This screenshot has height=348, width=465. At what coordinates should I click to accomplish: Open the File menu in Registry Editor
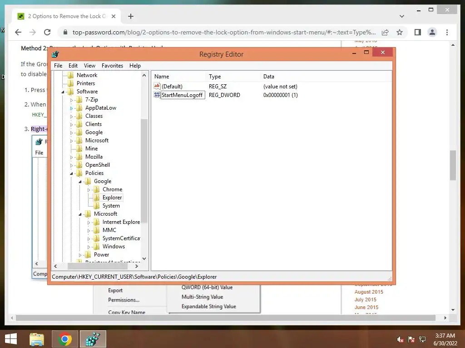[58, 66]
